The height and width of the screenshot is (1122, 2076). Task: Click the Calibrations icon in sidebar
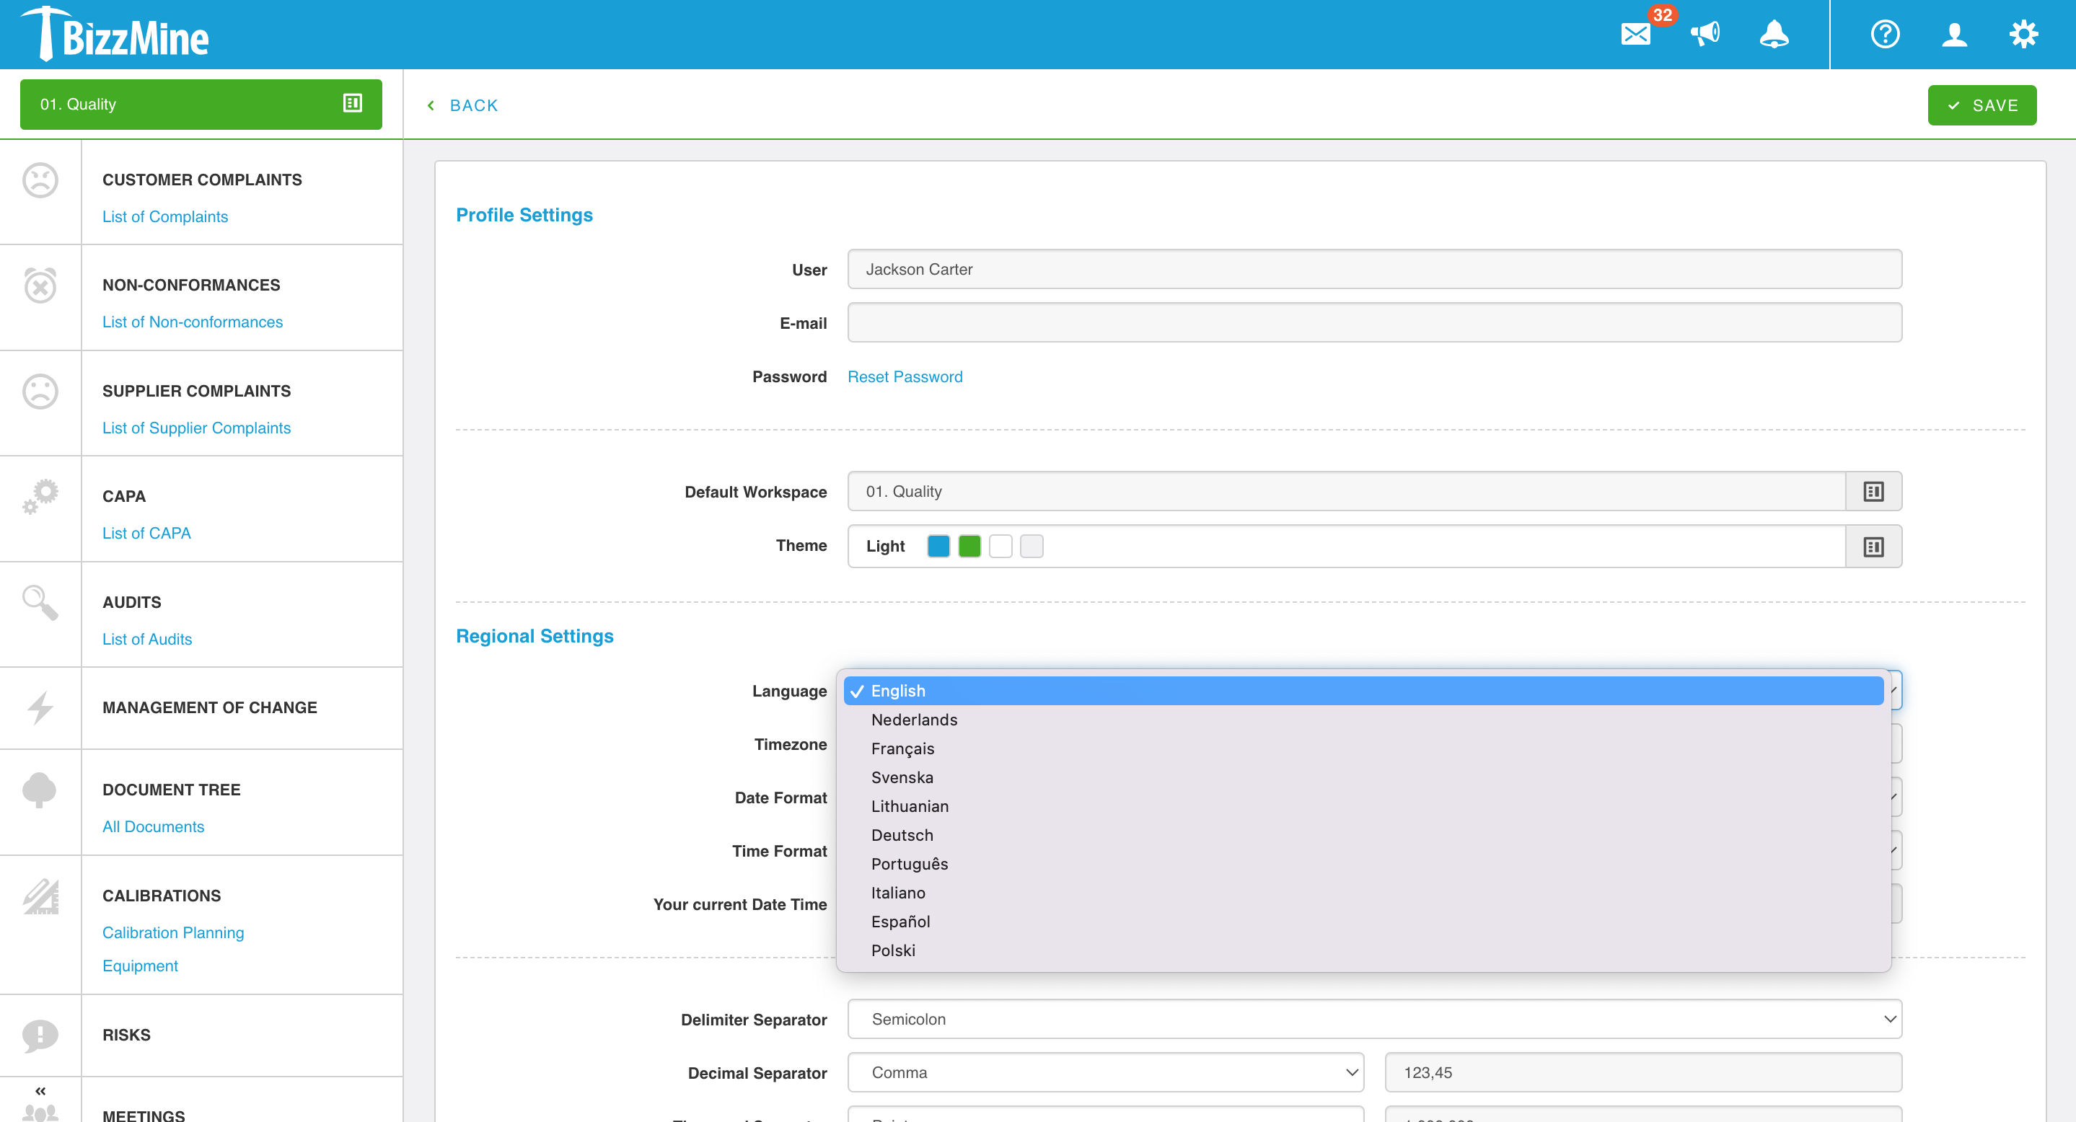(40, 897)
